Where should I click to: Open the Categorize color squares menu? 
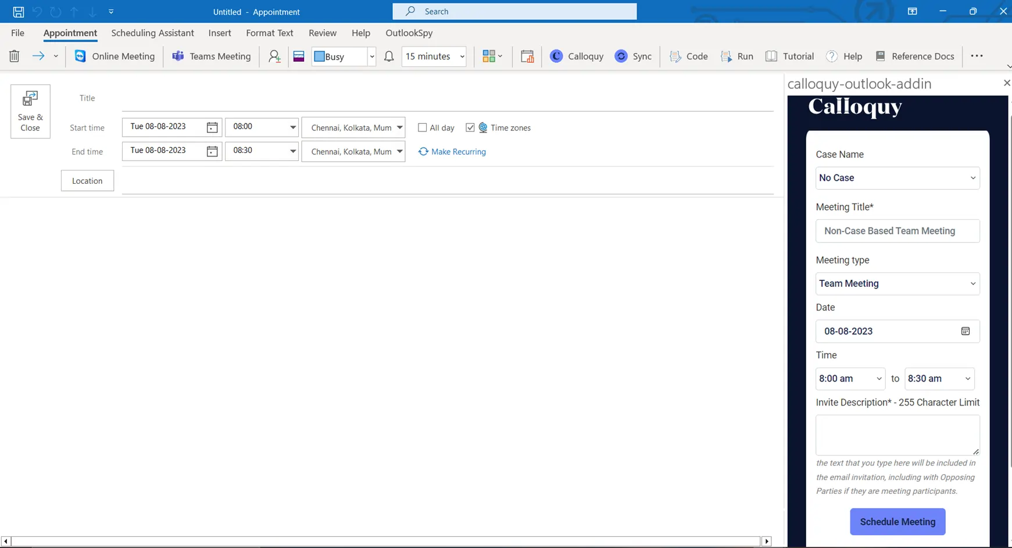(x=492, y=56)
